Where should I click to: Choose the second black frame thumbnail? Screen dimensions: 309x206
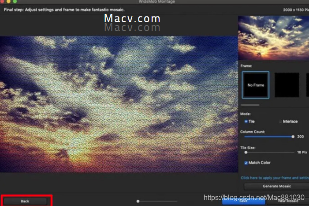[287, 85]
